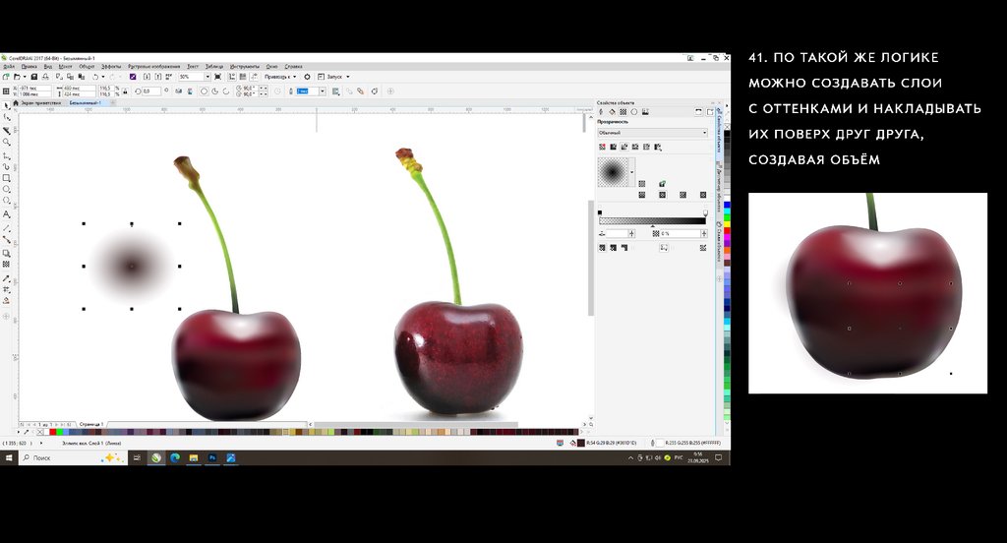Expand the outline width dropdown

tap(323, 91)
